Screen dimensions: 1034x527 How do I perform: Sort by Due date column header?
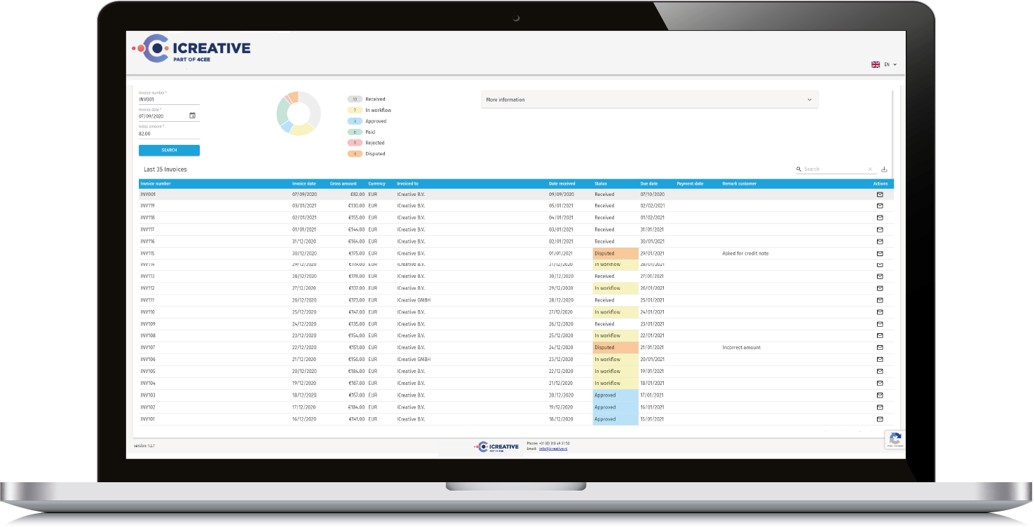649,184
